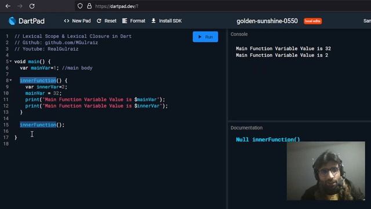Screen dimensions: 371x209
Task: Collapse the main() fold arrow at line 5
Action: [10, 62]
